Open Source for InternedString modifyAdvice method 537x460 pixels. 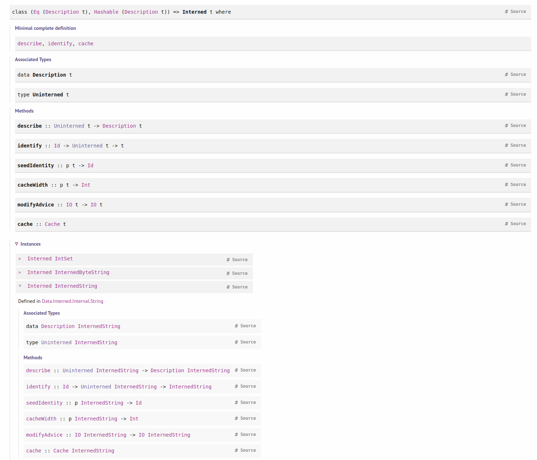point(248,434)
